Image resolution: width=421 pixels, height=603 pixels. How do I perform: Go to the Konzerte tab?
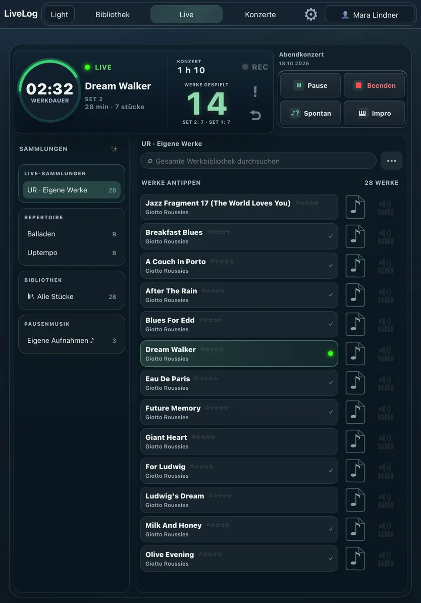pyautogui.click(x=260, y=15)
